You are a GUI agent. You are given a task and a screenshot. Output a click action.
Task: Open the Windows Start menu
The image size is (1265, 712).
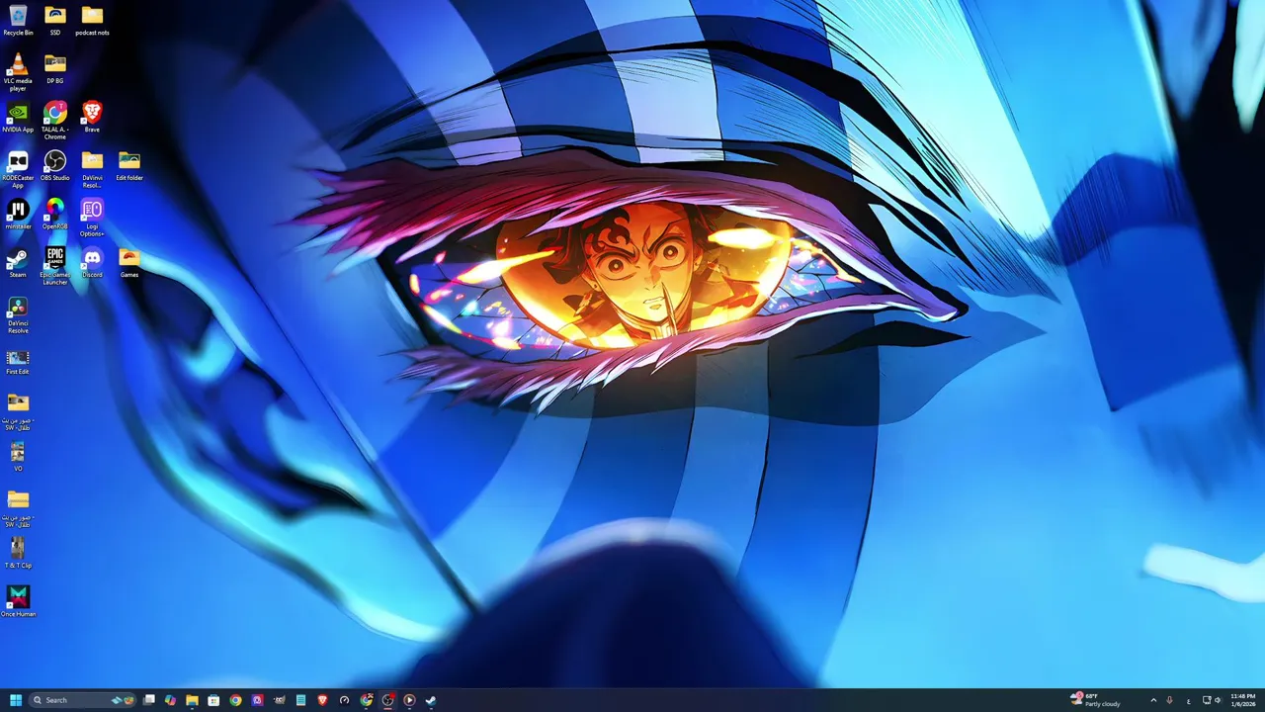16,700
